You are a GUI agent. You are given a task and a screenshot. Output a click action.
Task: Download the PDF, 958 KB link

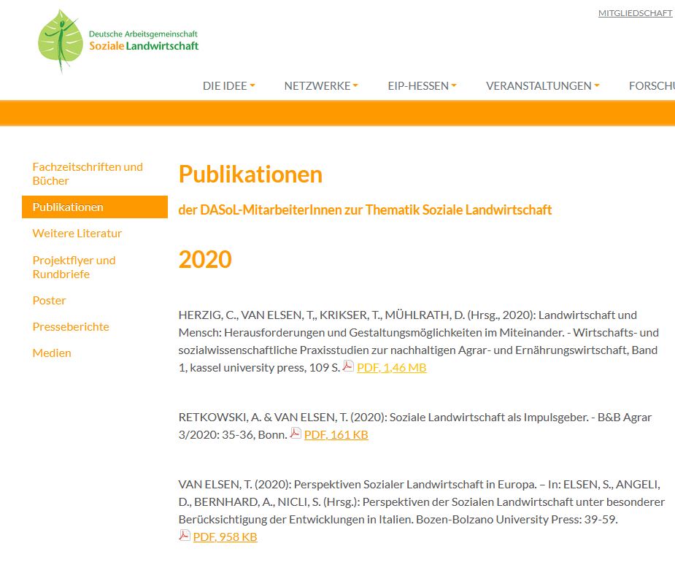[x=225, y=537]
